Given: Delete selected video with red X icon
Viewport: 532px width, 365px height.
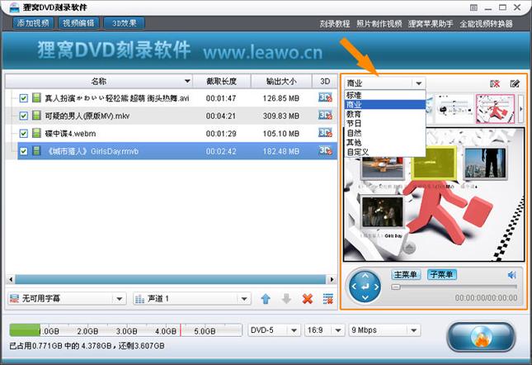Looking at the screenshot, I should 308,299.
